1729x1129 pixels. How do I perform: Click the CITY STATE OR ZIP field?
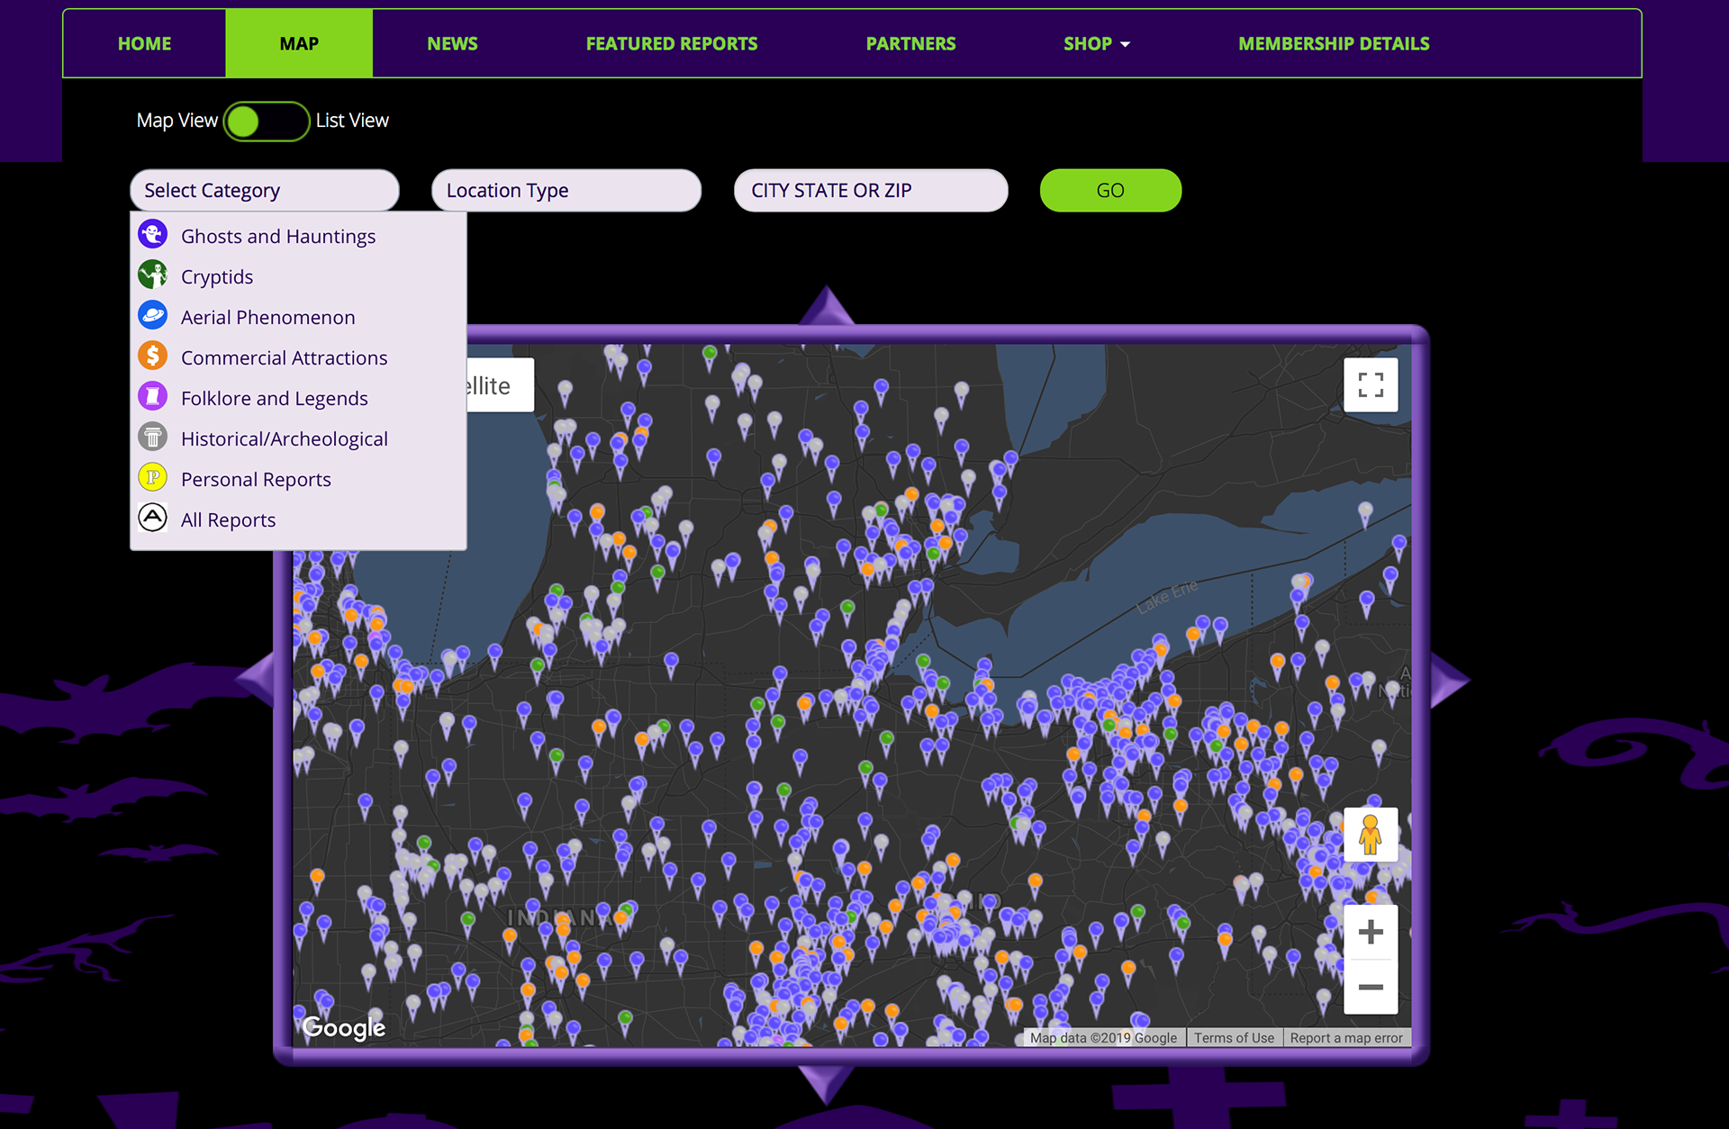coord(870,191)
